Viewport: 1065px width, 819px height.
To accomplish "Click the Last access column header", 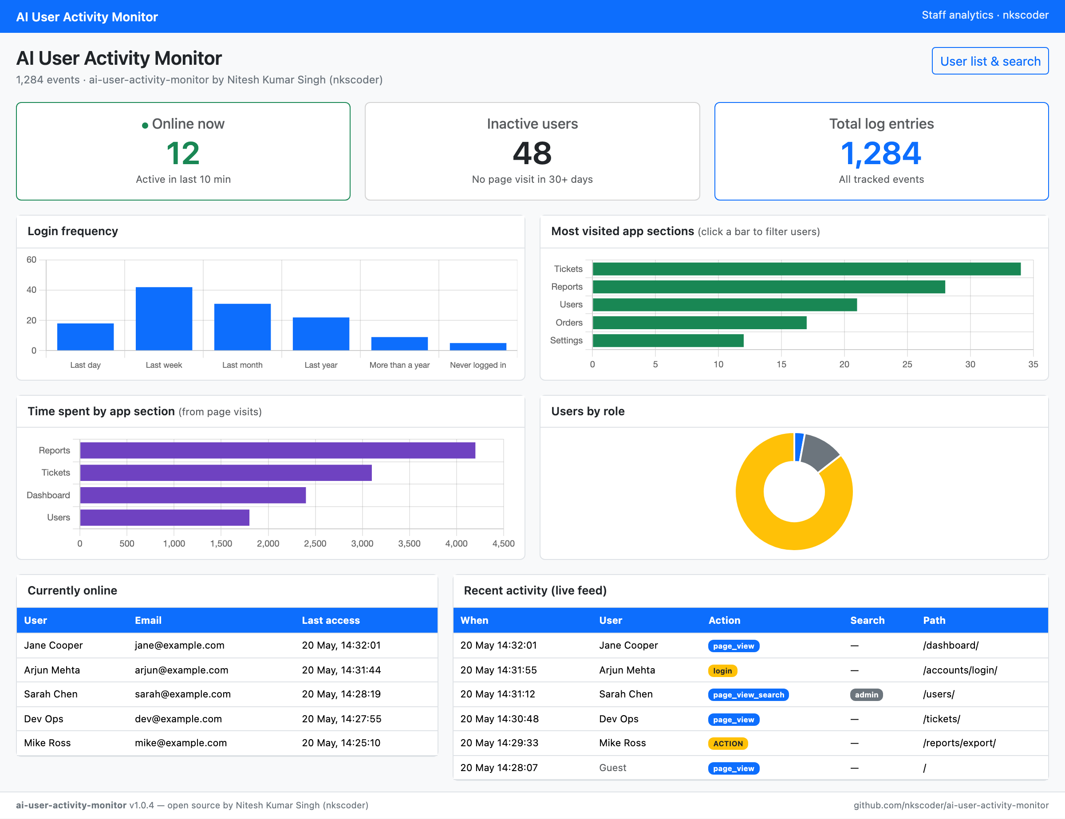I will (x=331, y=620).
